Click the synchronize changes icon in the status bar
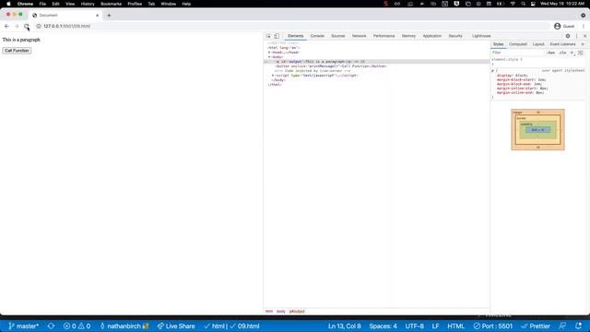This screenshot has height=332, width=590. tap(52, 326)
